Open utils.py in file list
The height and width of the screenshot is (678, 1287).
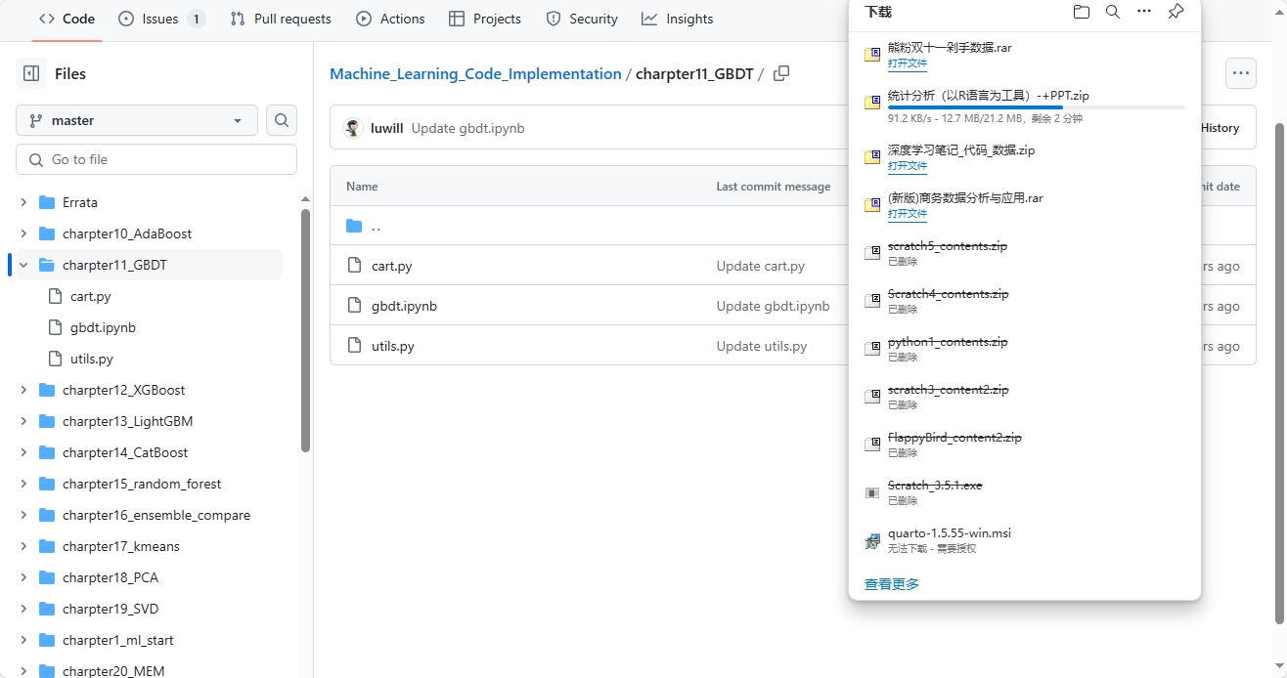pos(392,346)
